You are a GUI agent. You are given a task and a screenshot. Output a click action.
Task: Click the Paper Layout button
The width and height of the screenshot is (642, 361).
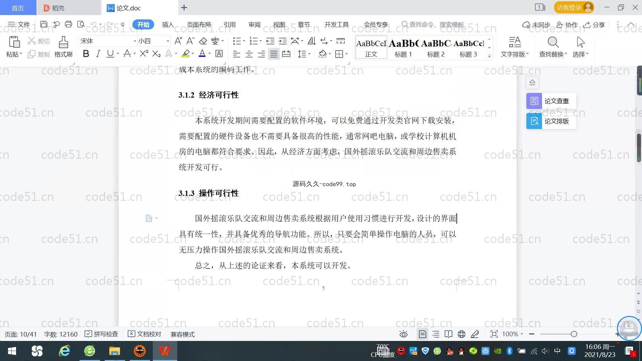click(x=551, y=121)
